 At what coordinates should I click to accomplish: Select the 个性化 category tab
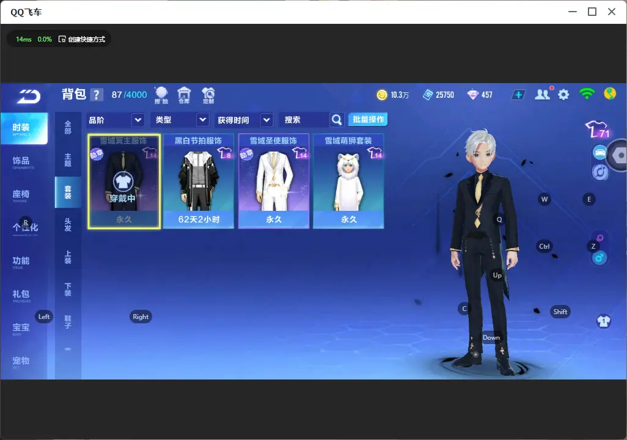tap(24, 228)
